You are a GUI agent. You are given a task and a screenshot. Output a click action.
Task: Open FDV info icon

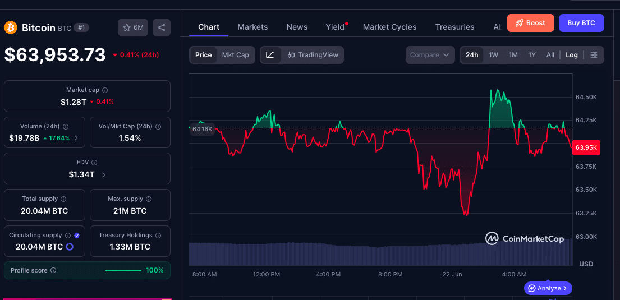point(94,163)
